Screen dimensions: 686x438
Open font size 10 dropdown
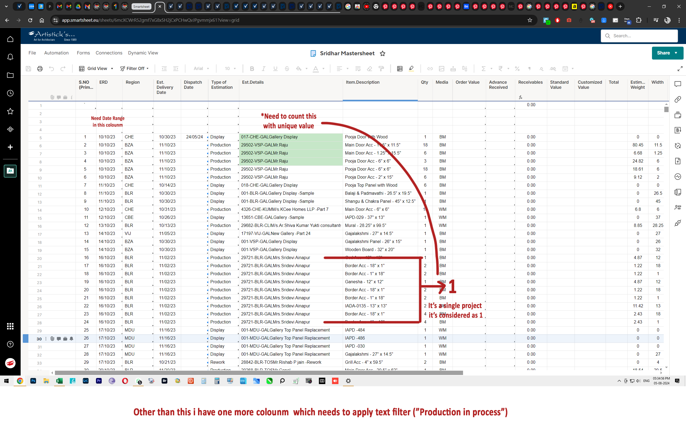pos(230,68)
